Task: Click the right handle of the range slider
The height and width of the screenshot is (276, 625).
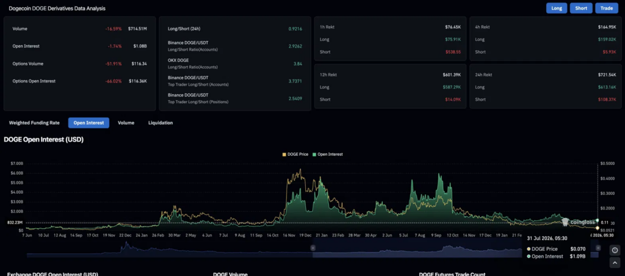Action: coord(598,248)
